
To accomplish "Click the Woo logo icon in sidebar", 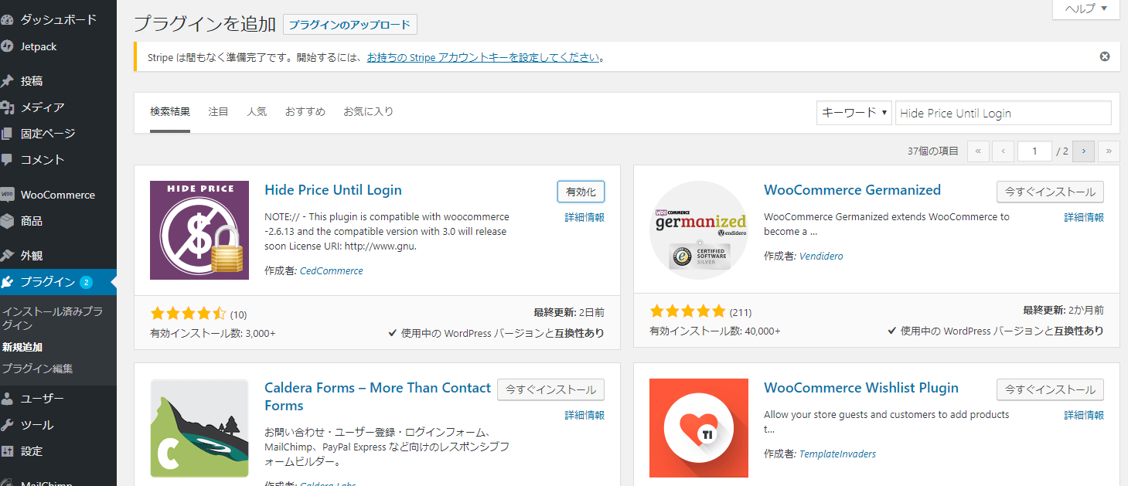I will 7,195.
